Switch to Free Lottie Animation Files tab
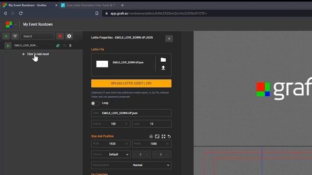This screenshot has width=312, height=175. (x=89, y=5)
